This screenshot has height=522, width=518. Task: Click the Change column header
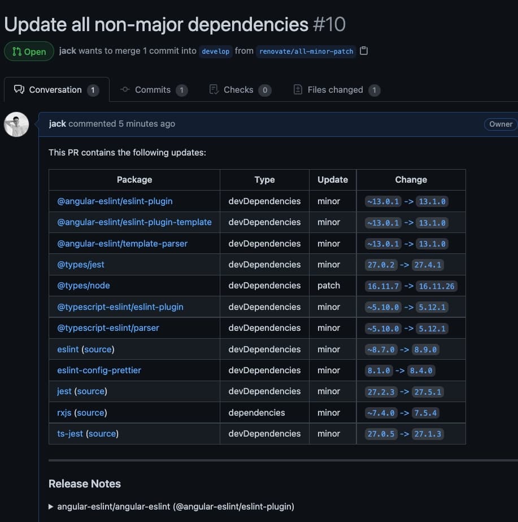pyautogui.click(x=411, y=179)
